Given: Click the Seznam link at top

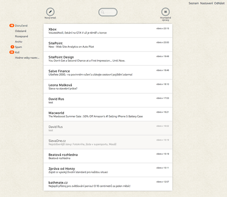Looking at the screenshot, I should point(194,3).
